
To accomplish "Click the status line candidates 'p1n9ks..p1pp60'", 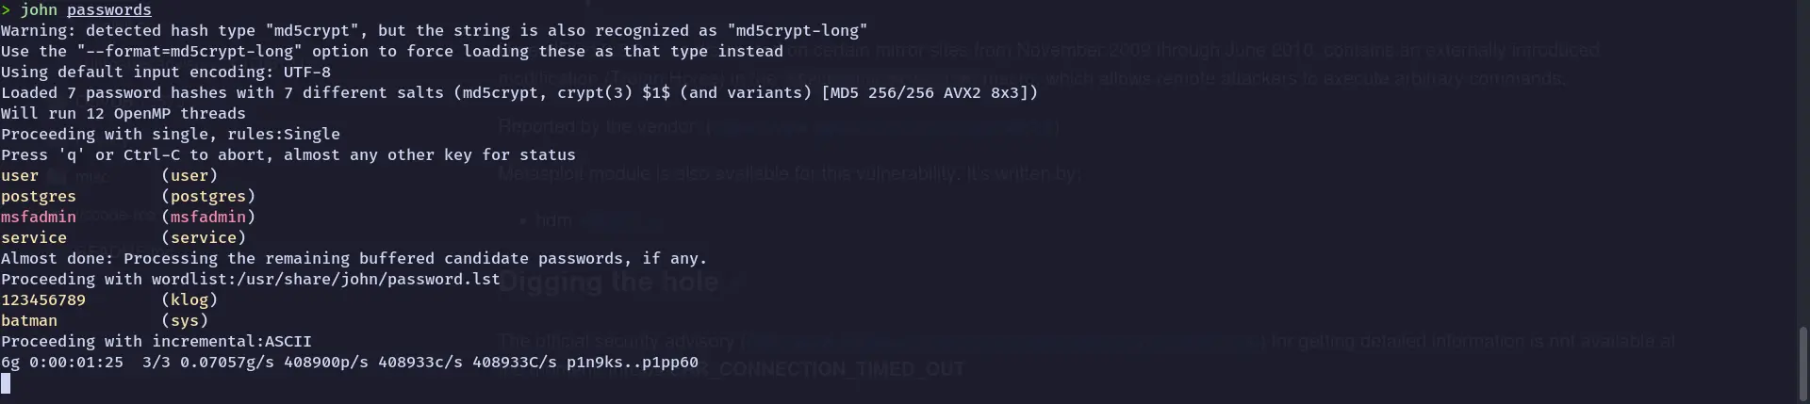I will (633, 362).
